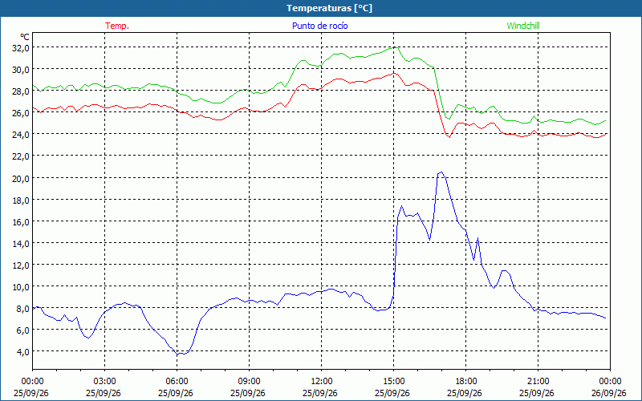Click the 03:00 time axis label
The image size is (642, 401).
click(104, 382)
